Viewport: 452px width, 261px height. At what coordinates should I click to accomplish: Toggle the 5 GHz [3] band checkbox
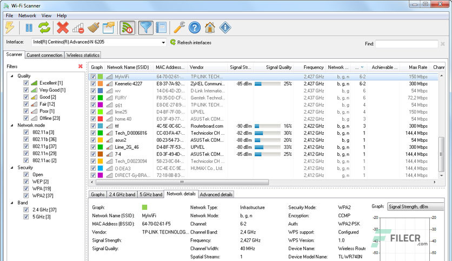26,217
